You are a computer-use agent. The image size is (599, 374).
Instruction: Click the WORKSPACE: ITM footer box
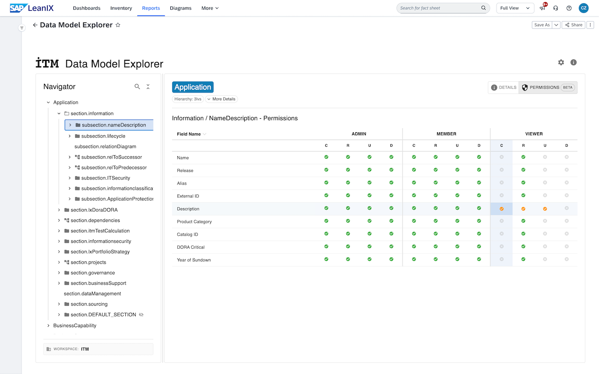[x=98, y=349]
